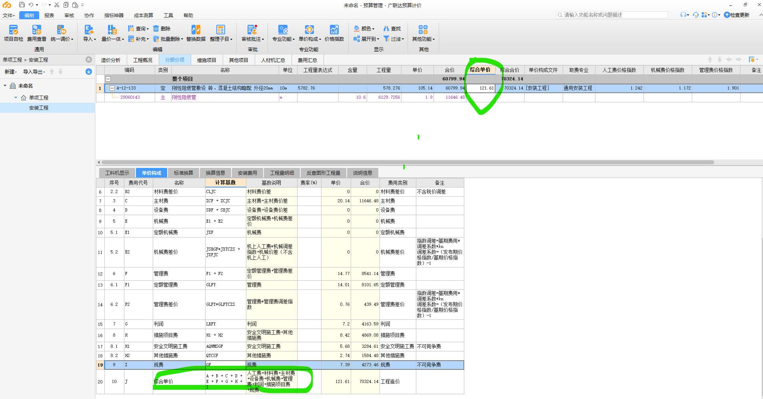This screenshot has height=399, width=763.
Task: Open the 工程量明细 bottom tab
Action: pos(282,173)
